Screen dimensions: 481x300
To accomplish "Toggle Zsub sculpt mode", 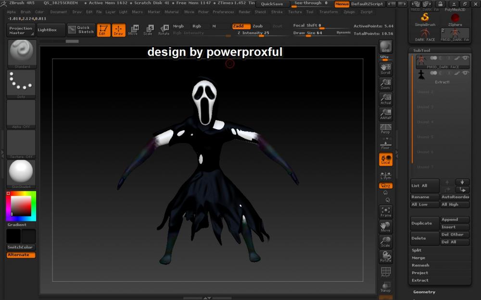I will pos(258,26).
